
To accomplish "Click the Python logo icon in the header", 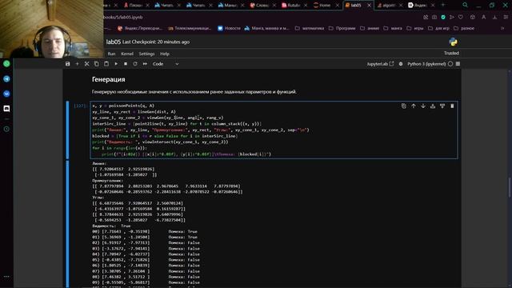I will point(454,42).
